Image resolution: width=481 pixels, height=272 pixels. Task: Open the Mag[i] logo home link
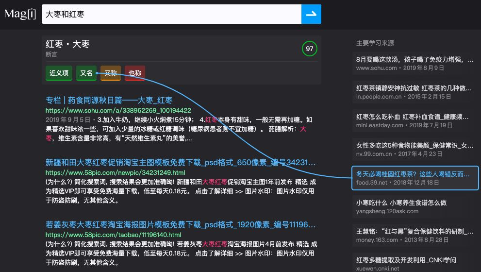click(x=20, y=14)
